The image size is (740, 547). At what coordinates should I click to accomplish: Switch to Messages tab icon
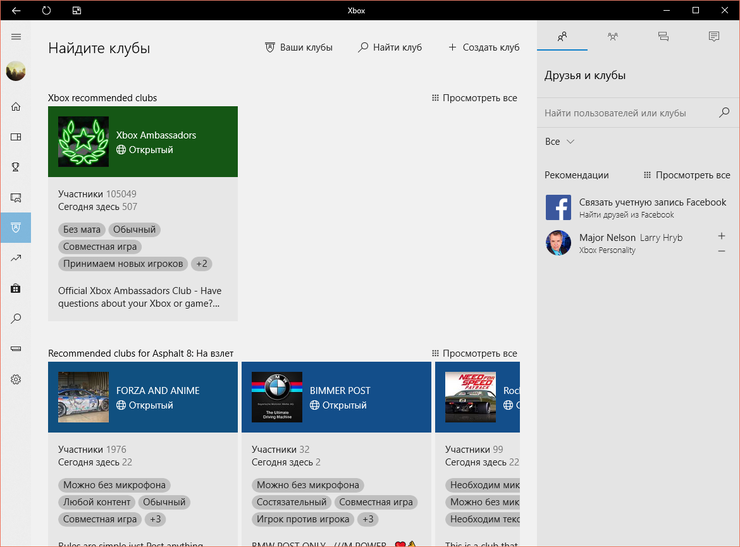pyautogui.click(x=663, y=36)
